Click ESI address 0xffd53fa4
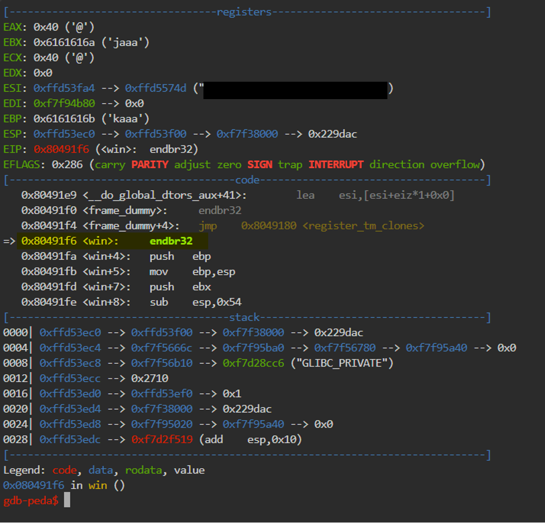Image resolution: width=545 pixels, height=523 pixels. (64, 89)
